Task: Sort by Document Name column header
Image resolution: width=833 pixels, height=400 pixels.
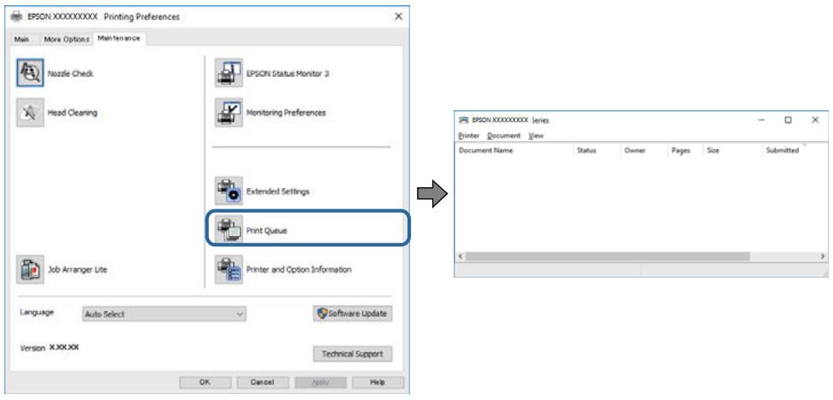Action: click(x=515, y=150)
